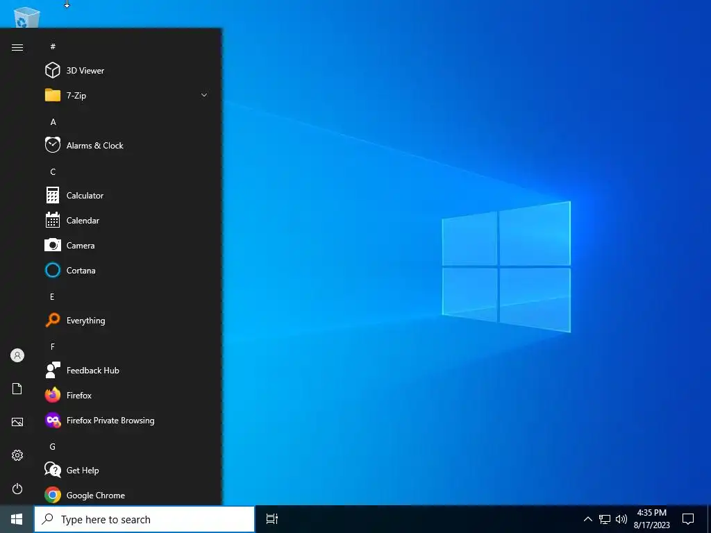Click the 'Alarms & Clock' text label

(94, 146)
